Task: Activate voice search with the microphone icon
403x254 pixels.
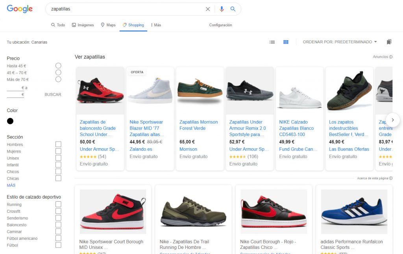Action: pyautogui.click(x=222, y=9)
